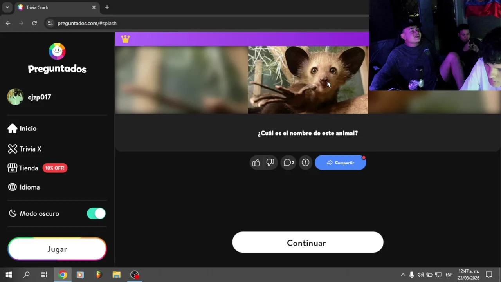Click the 10% OFF! badge

coord(55,168)
